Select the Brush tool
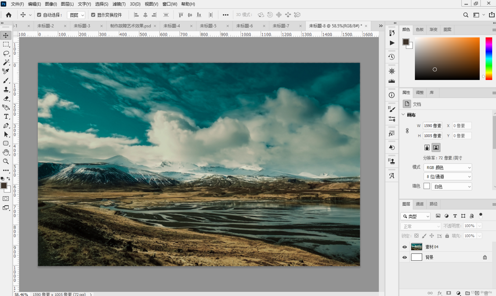 (x=6, y=80)
